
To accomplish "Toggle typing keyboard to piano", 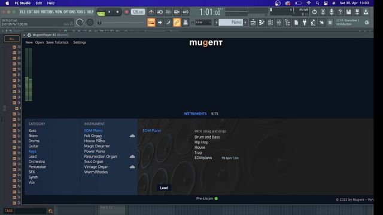I will pos(151,23).
